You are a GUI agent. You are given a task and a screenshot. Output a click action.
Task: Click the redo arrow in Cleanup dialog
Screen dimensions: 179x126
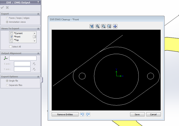click(88, 114)
